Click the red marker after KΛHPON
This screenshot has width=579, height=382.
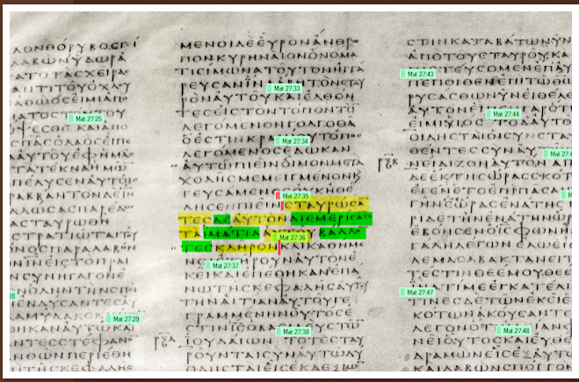click(x=279, y=247)
